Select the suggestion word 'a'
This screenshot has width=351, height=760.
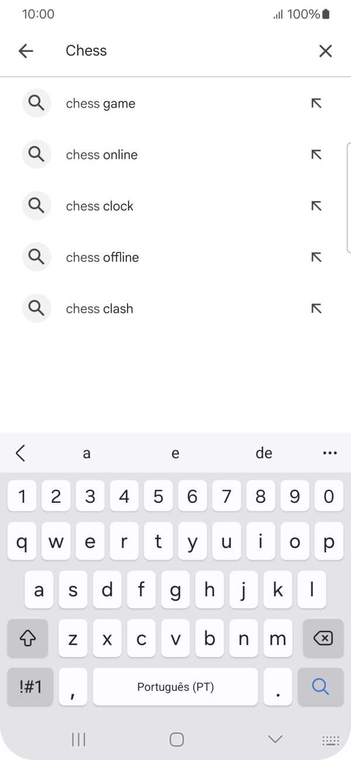pyautogui.click(x=86, y=452)
